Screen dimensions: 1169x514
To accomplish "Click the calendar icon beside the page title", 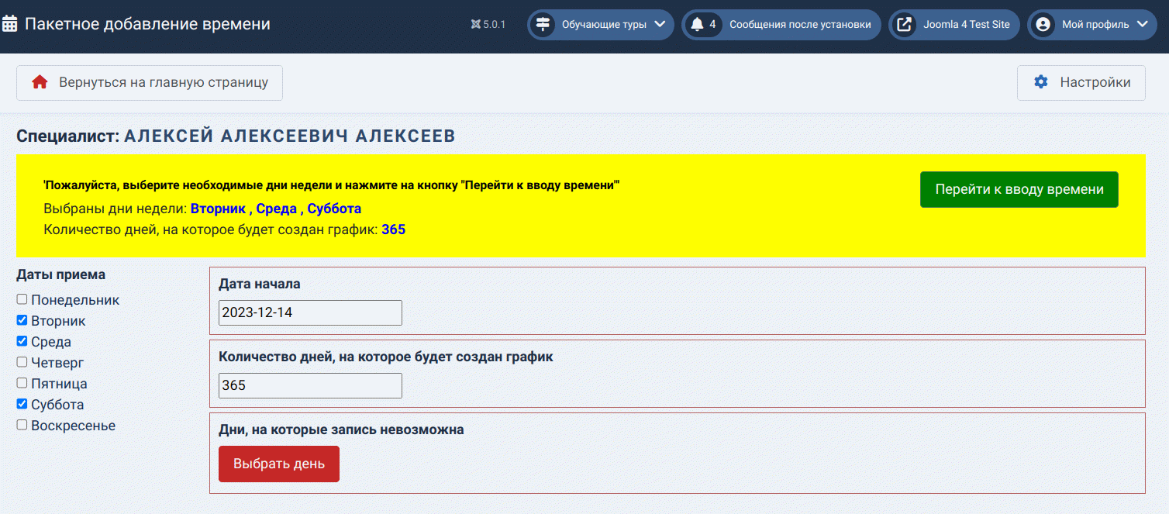I will (x=10, y=24).
